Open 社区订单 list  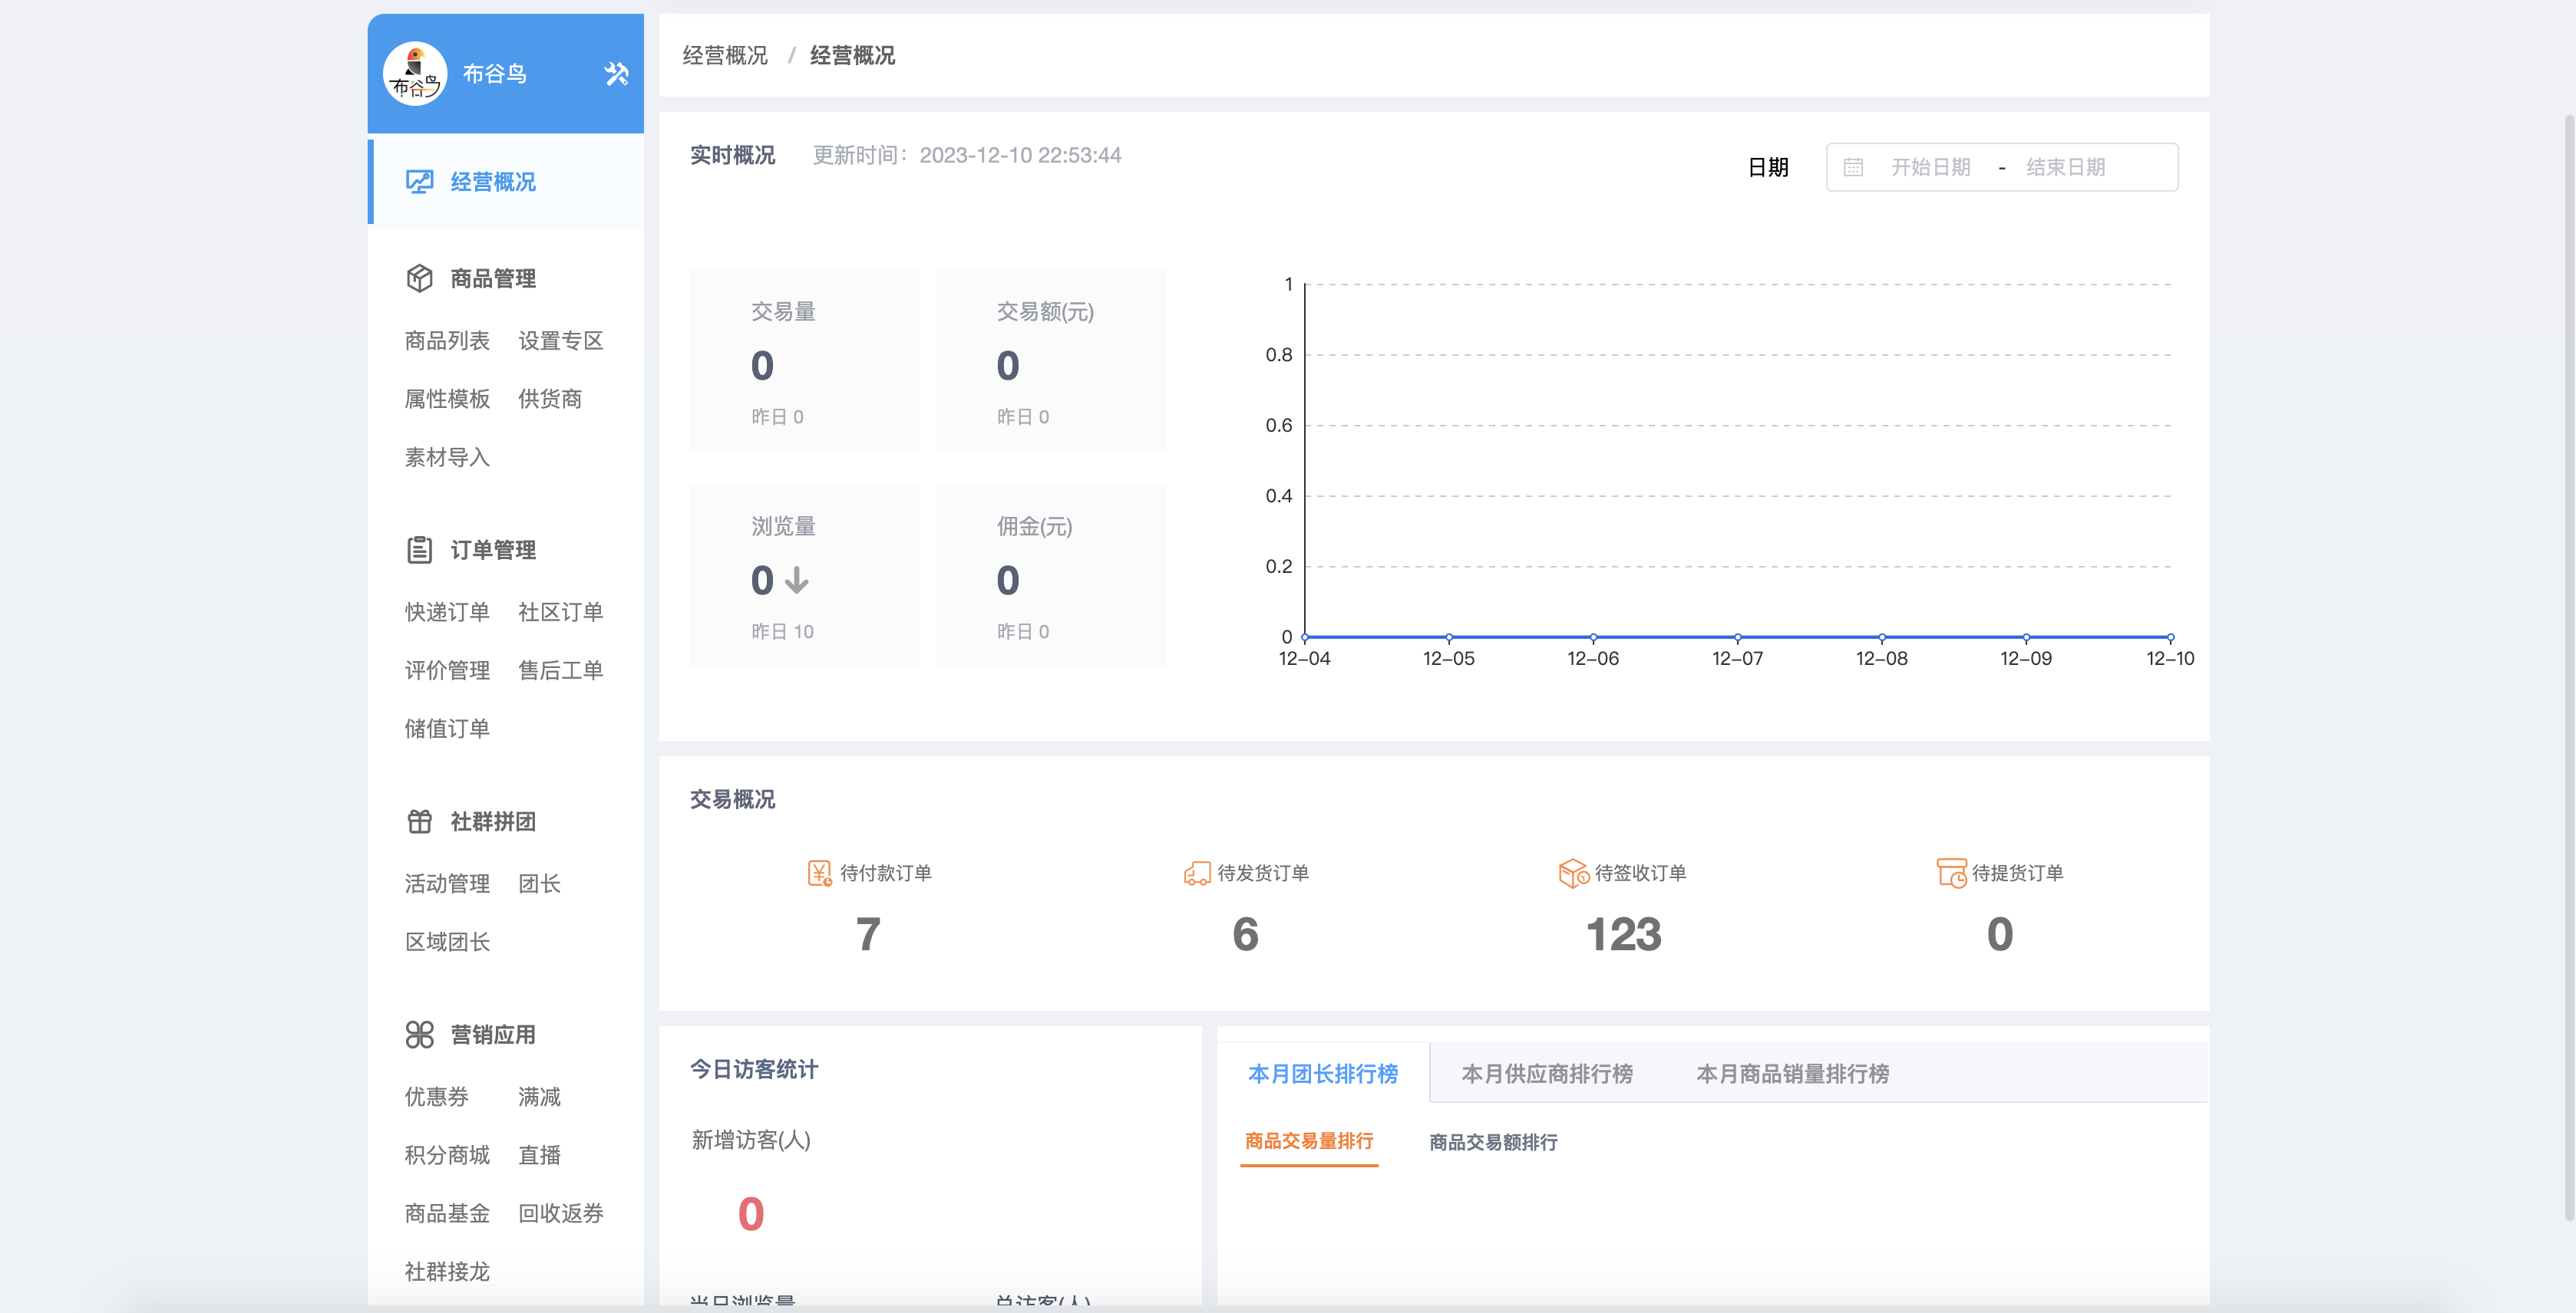click(x=561, y=611)
